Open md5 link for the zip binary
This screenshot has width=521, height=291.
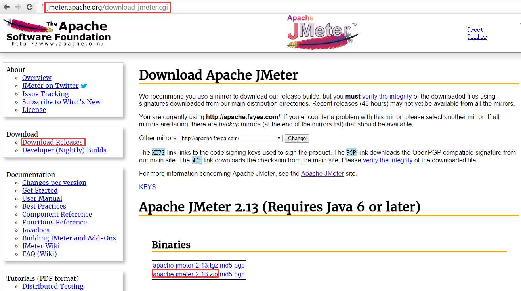tap(226, 274)
